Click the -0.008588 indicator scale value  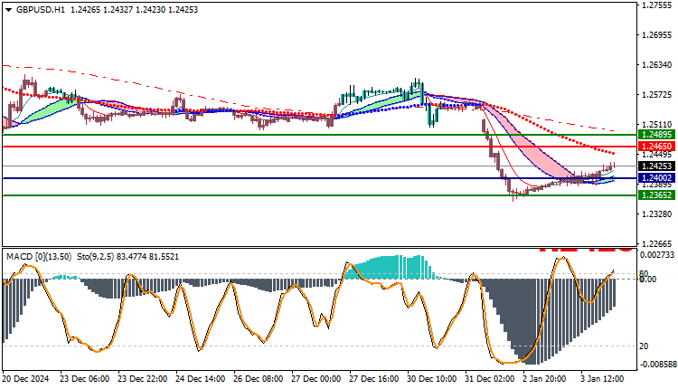[657, 365]
